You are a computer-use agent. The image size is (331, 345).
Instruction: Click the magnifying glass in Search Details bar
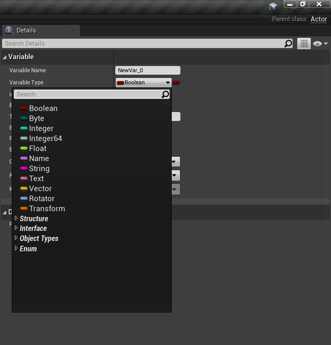(287, 44)
